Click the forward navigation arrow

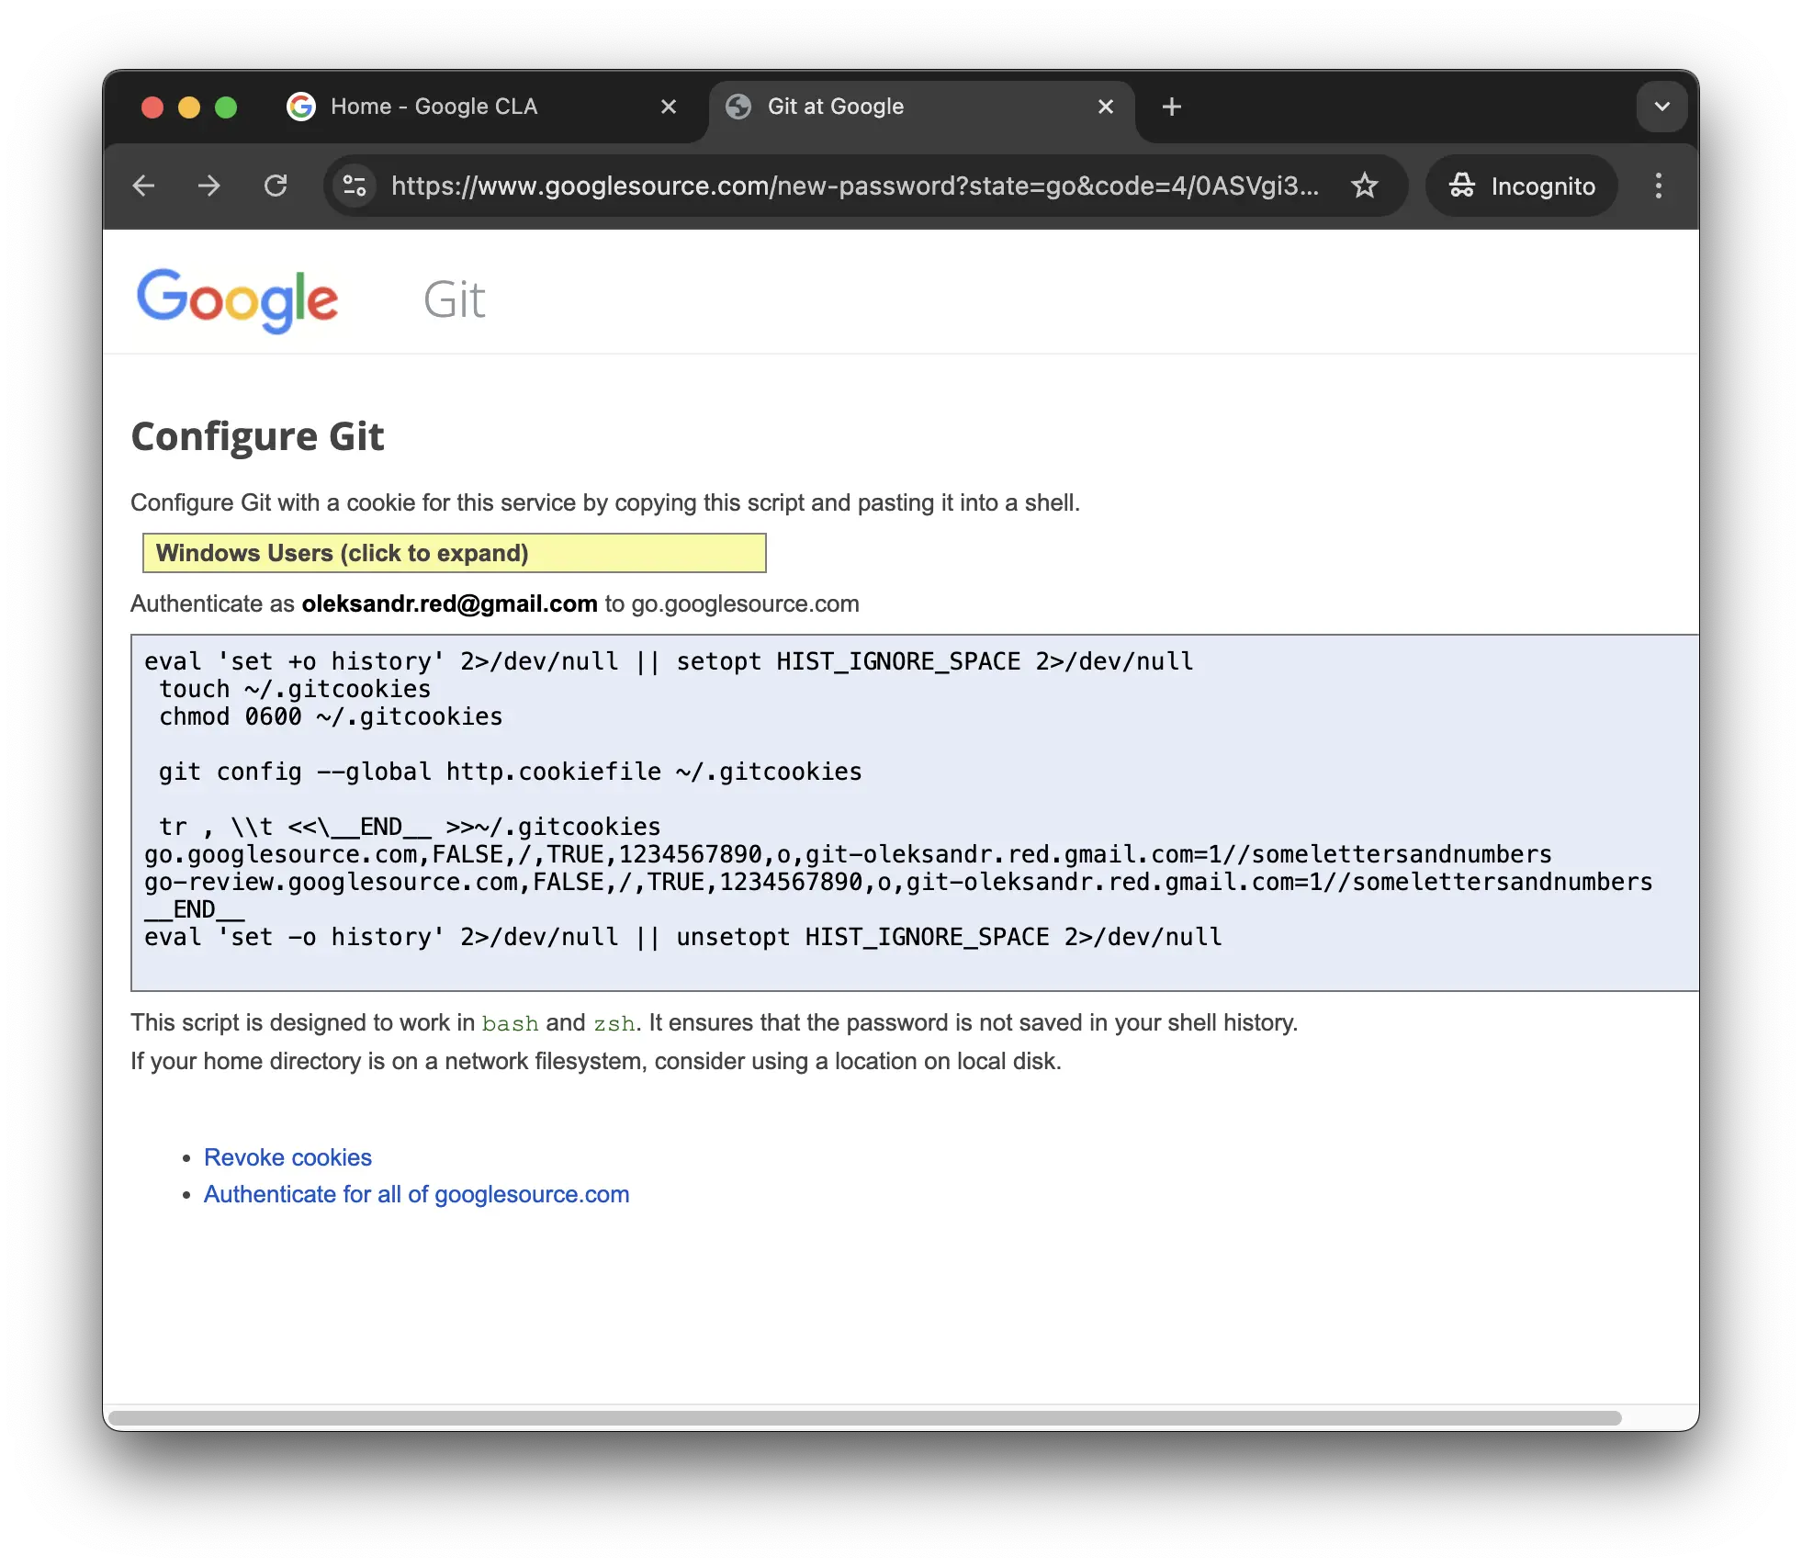pos(209,186)
